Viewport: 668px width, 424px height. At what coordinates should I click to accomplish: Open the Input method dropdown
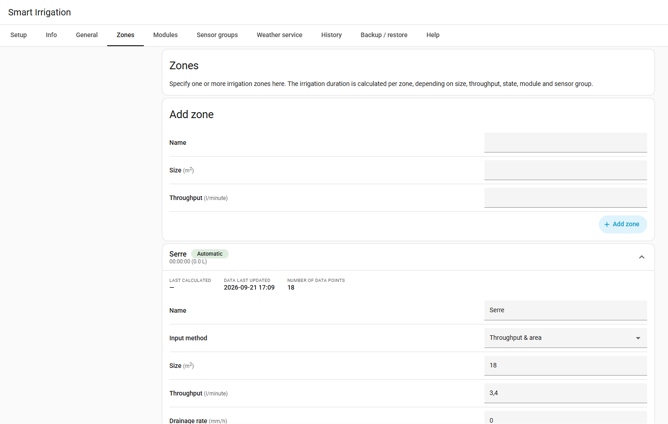pyautogui.click(x=565, y=338)
